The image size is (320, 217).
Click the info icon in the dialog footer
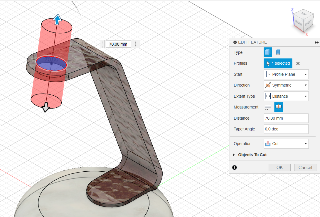[235, 167]
